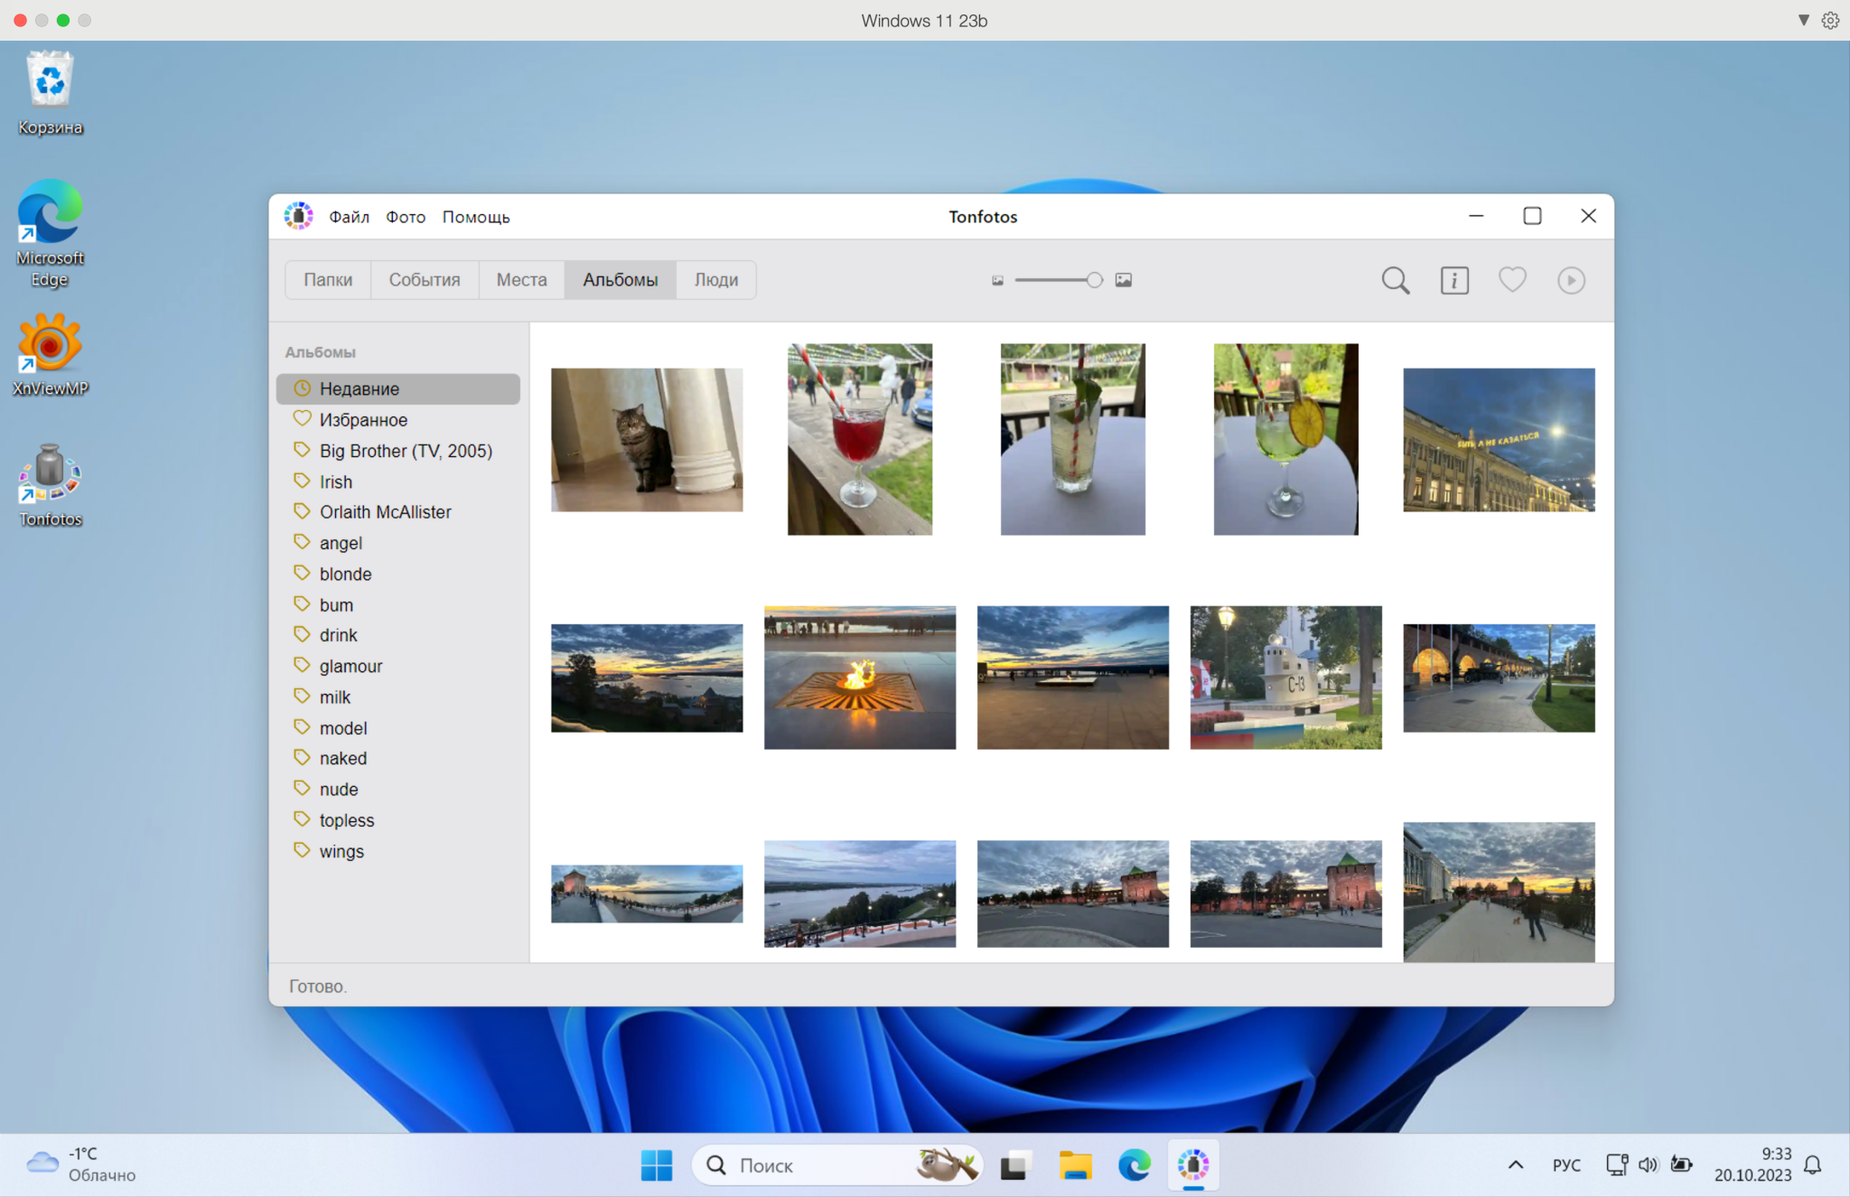Select the drink tag album

[398, 635]
